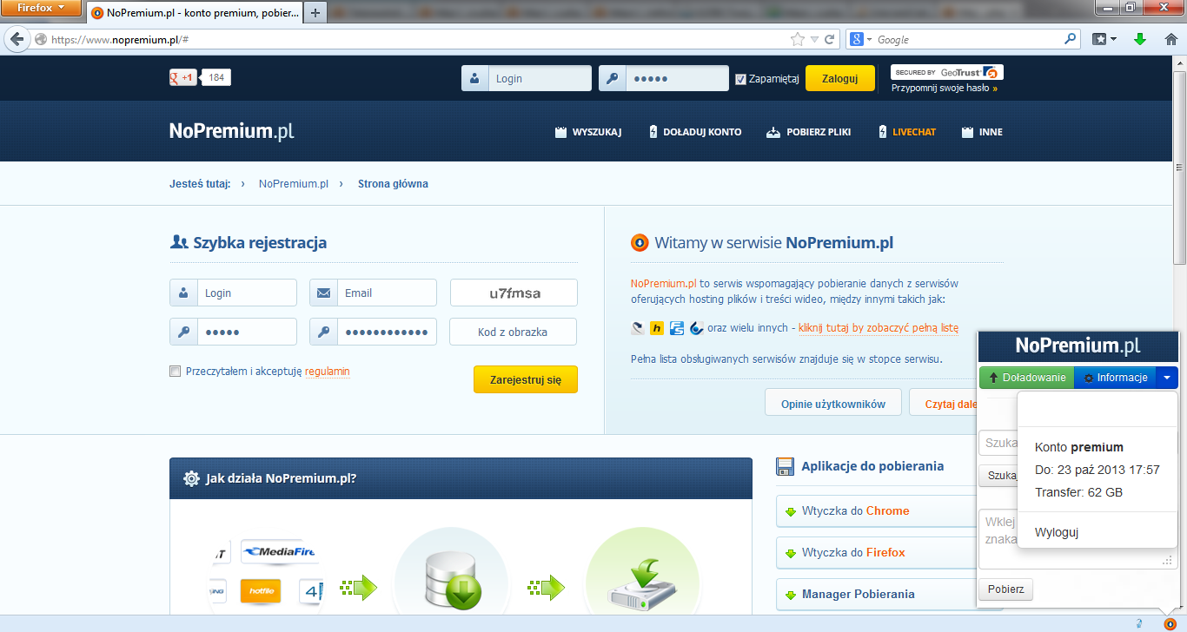
Task: Open a new tab with plus button
Action: [x=315, y=12]
